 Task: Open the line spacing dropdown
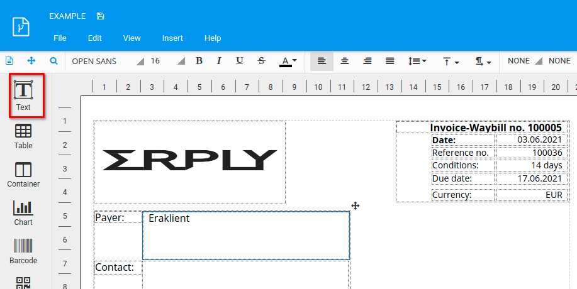[417, 62]
